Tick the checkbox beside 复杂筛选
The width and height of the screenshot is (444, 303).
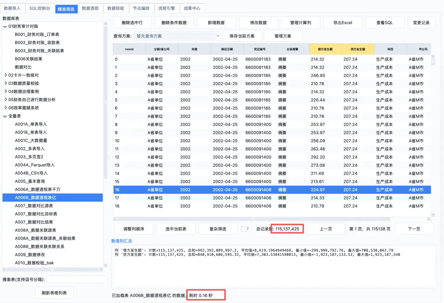[244, 229]
